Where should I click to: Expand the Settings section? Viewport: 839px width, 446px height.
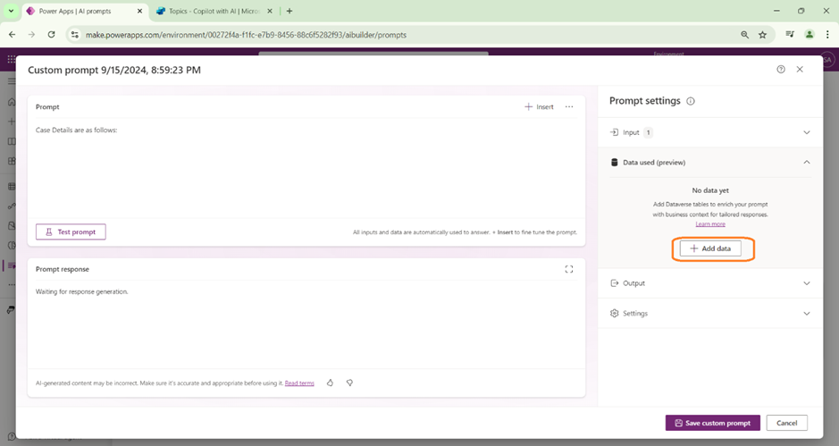(806, 314)
